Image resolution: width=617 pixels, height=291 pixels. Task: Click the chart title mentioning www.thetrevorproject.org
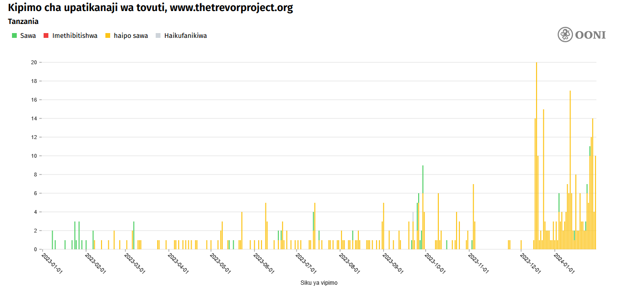click(x=150, y=8)
